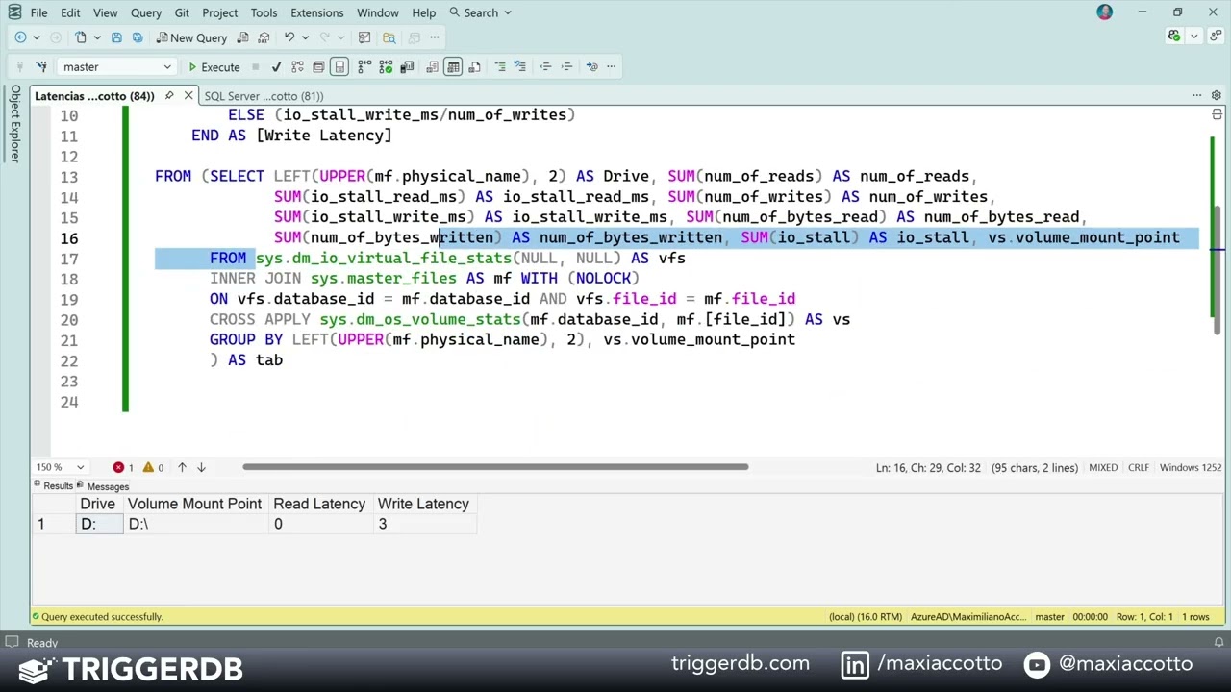Click the Navigate Backward arrow icon
The width and height of the screenshot is (1231, 692).
pyautogui.click(x=20, y=37)
